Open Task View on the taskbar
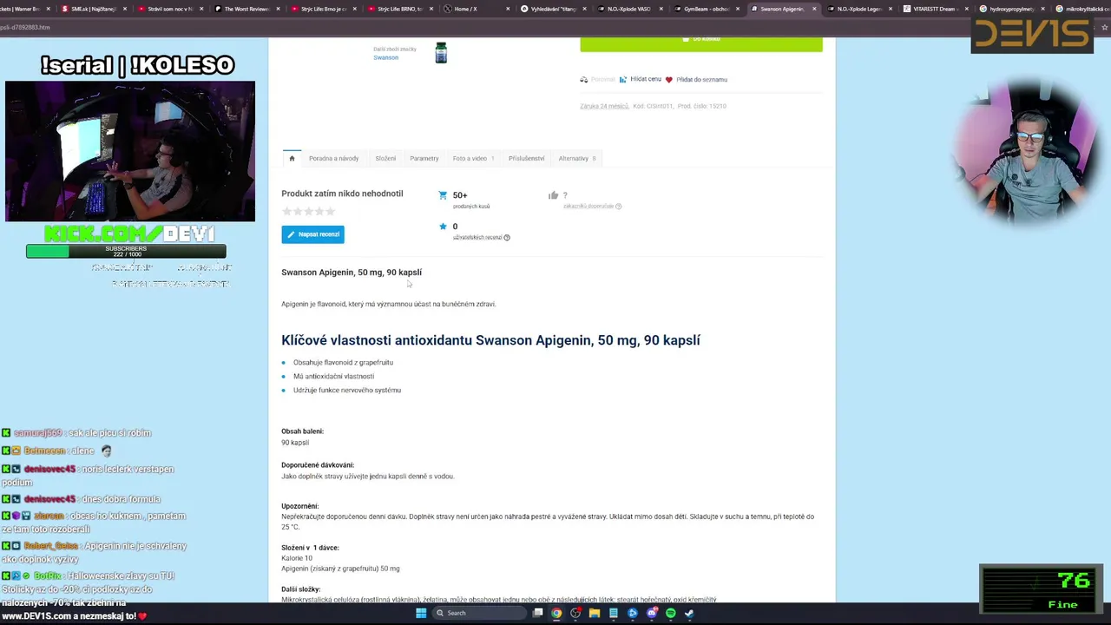Viewport: 1111px width, 625px height. (538, 613)
